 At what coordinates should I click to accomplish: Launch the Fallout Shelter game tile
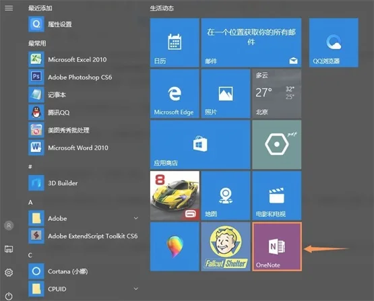226,246
